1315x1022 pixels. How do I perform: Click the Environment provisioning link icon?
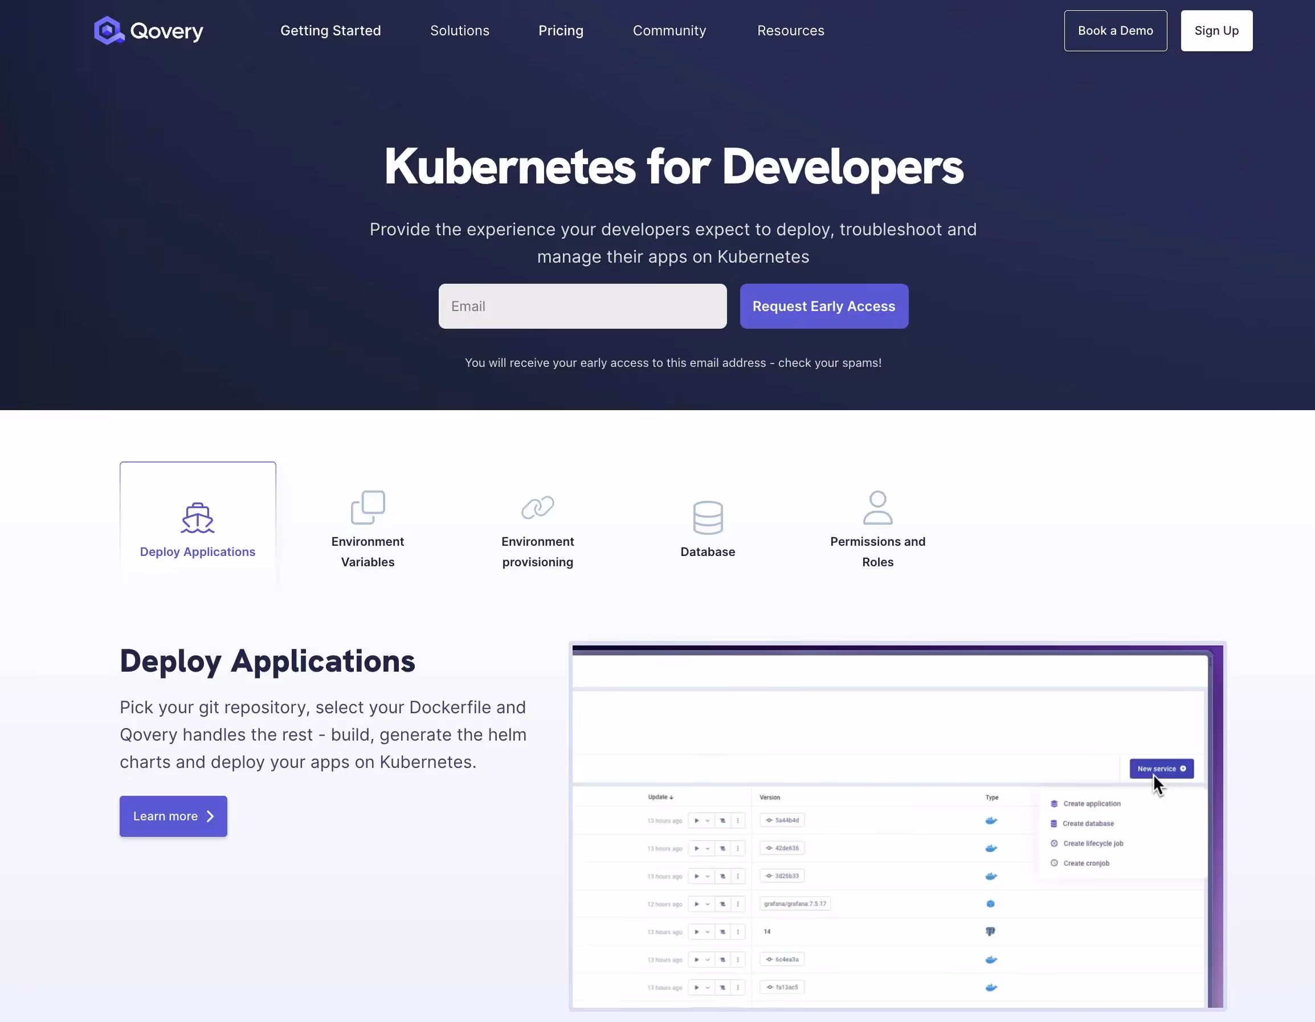(x=538, y=508)
